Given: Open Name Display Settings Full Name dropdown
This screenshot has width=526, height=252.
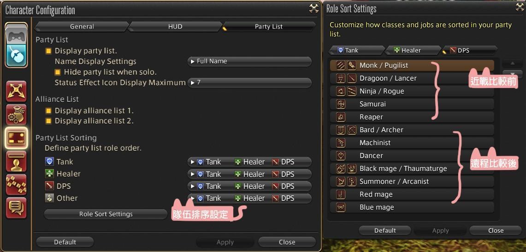Looking at the screenshot, I should point(249,61).
